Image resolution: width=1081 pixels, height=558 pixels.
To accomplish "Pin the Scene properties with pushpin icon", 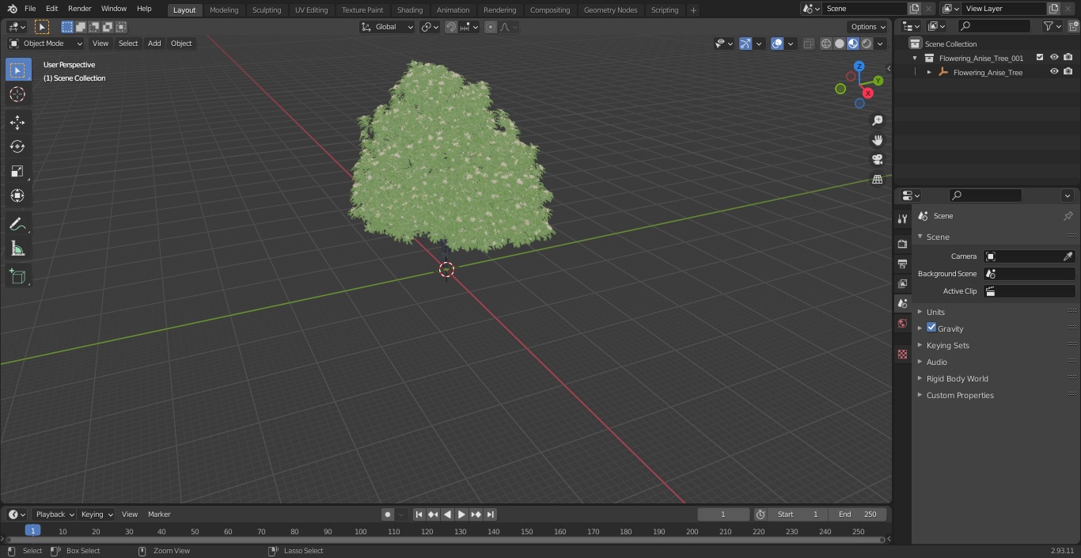I will 1068,216.
